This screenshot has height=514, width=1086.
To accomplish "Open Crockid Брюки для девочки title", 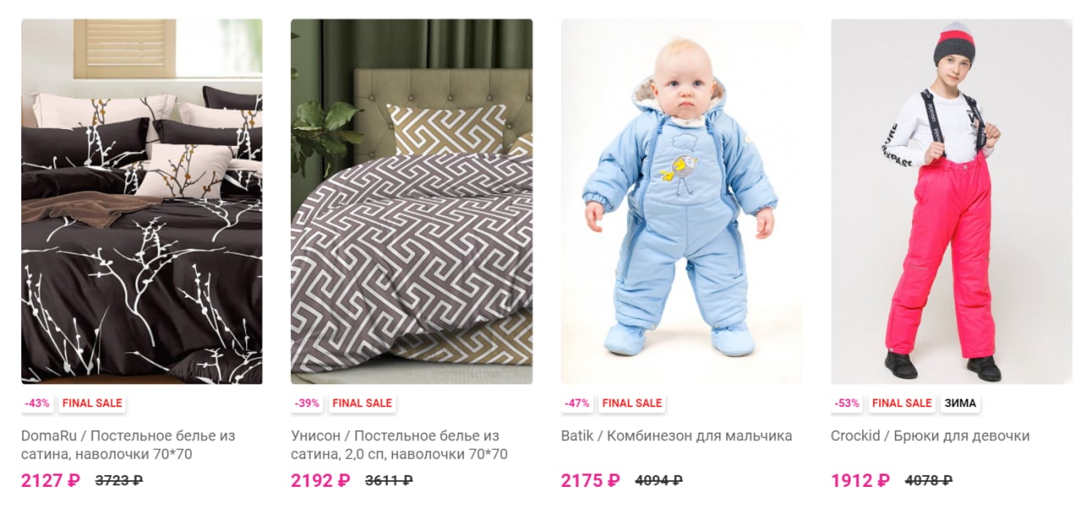I will coord(930,436).
